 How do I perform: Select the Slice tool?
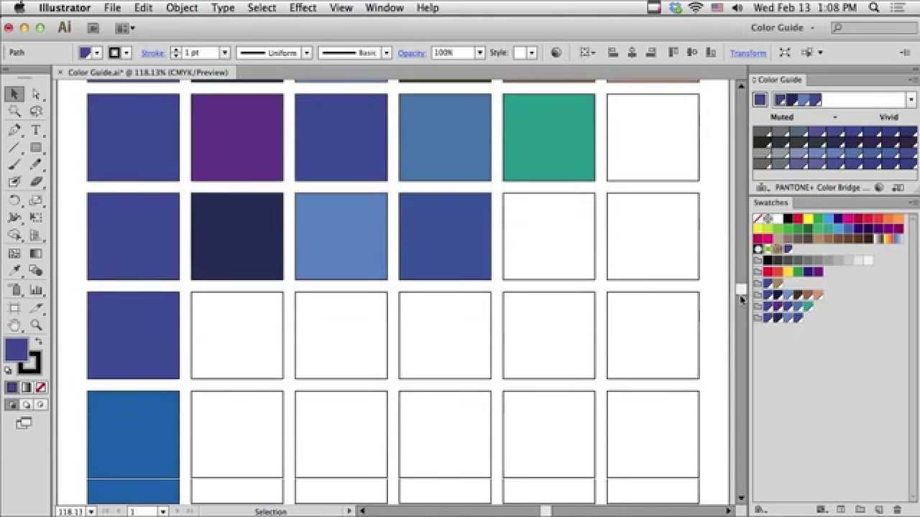click(36, 308)
